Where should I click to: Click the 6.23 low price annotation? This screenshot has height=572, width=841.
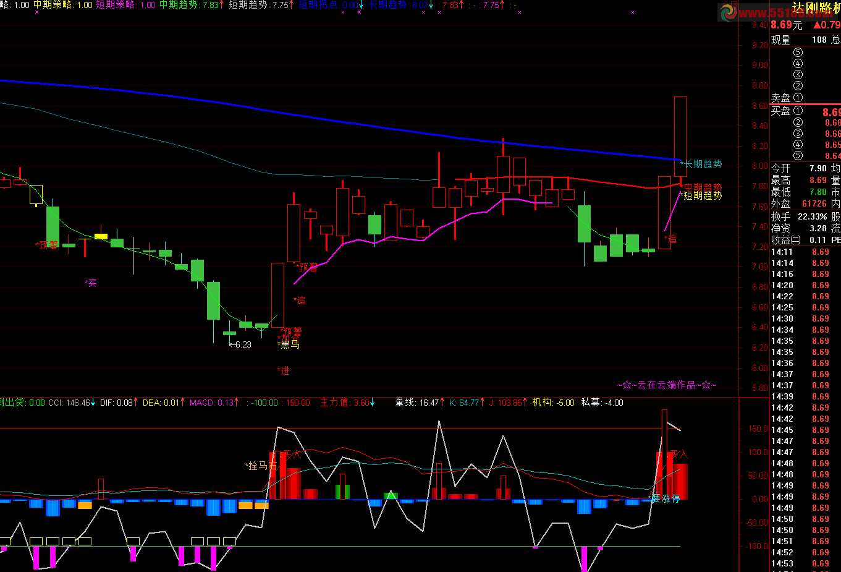point(240,344)
